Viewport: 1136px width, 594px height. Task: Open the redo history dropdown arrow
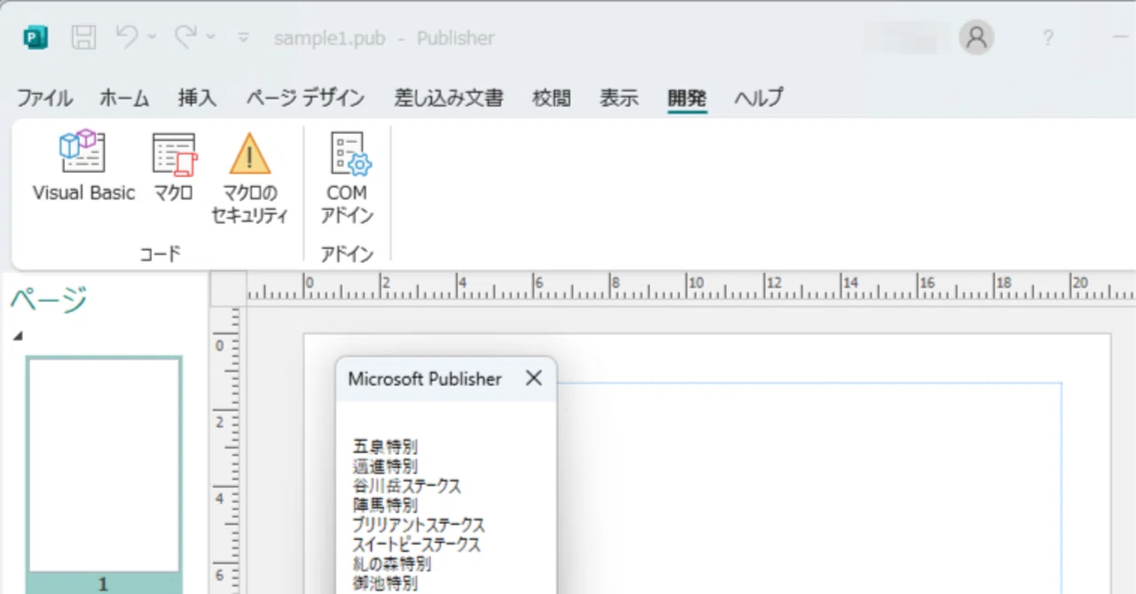point(210,37)
